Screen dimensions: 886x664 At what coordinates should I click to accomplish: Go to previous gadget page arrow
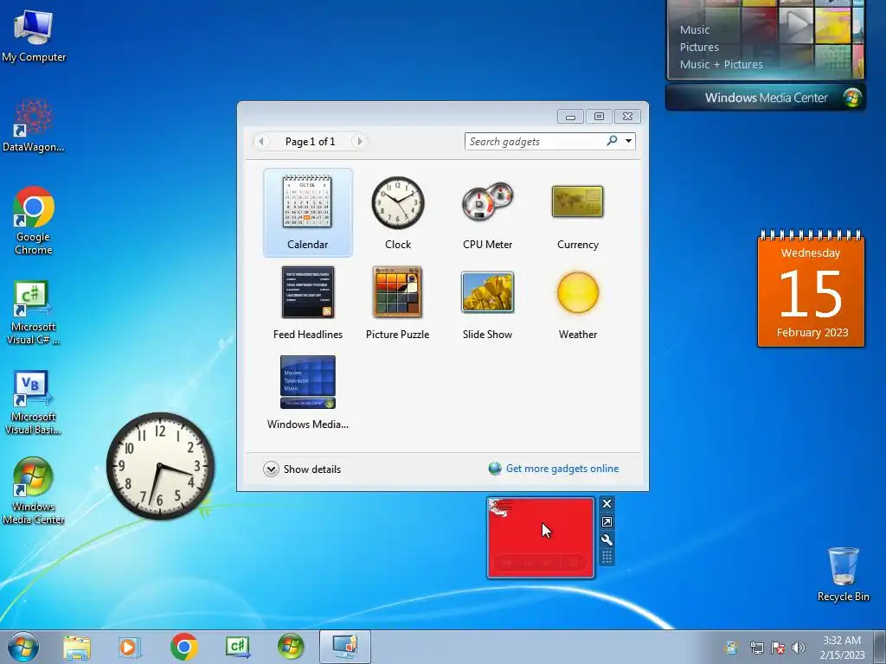point(261,141)
